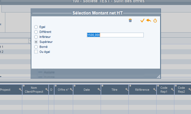Choose the Supérieur radio option
191x114 pixels.
(x=36, y=42)
